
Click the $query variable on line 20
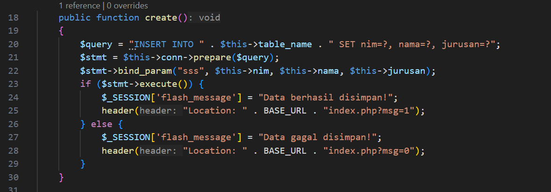[96, 44]
